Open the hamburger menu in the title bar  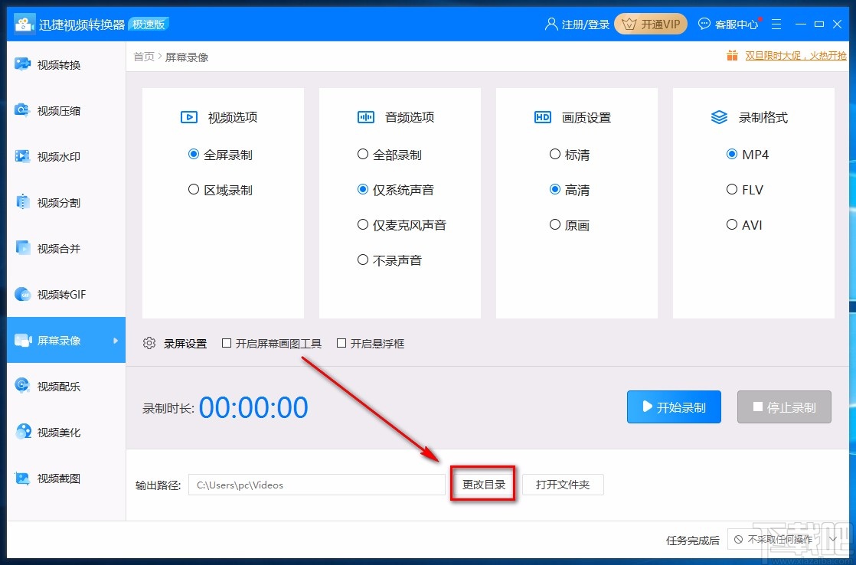tap(776, 24)
